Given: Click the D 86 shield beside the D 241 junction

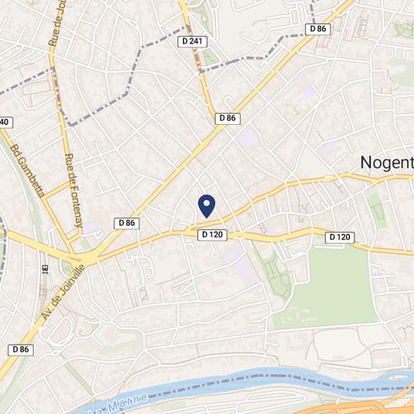Looking at the screenshot, I should [227, 118].
